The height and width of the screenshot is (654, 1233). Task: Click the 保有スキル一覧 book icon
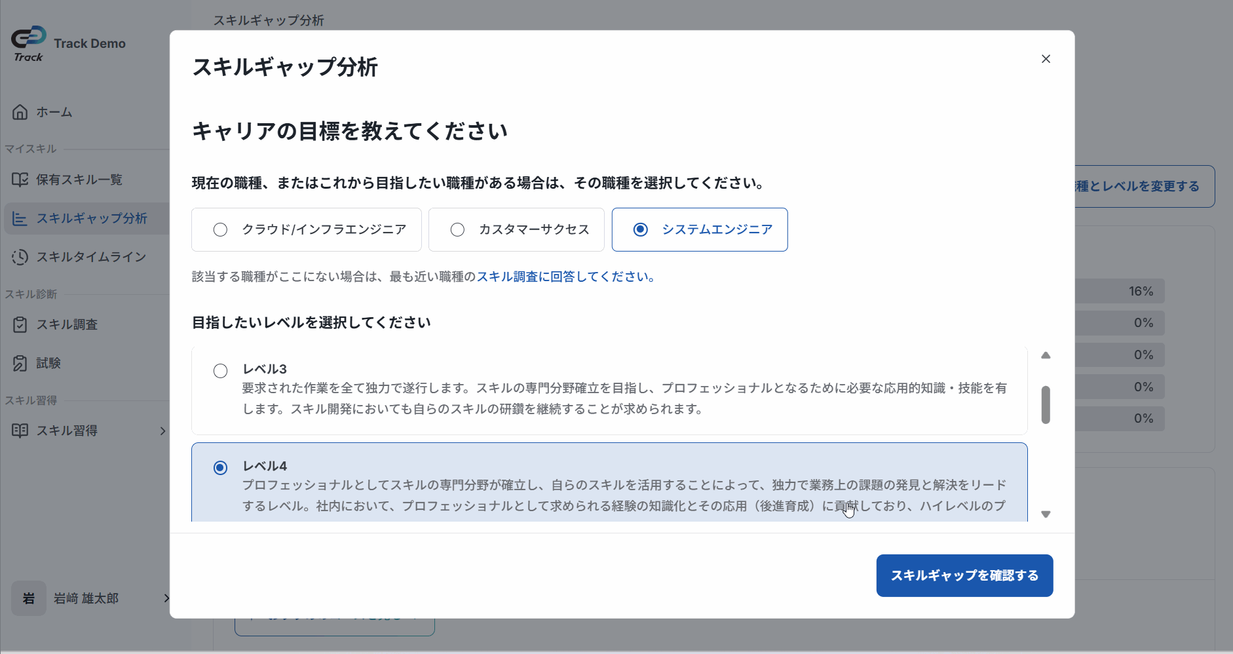click(x=20, y=180)
